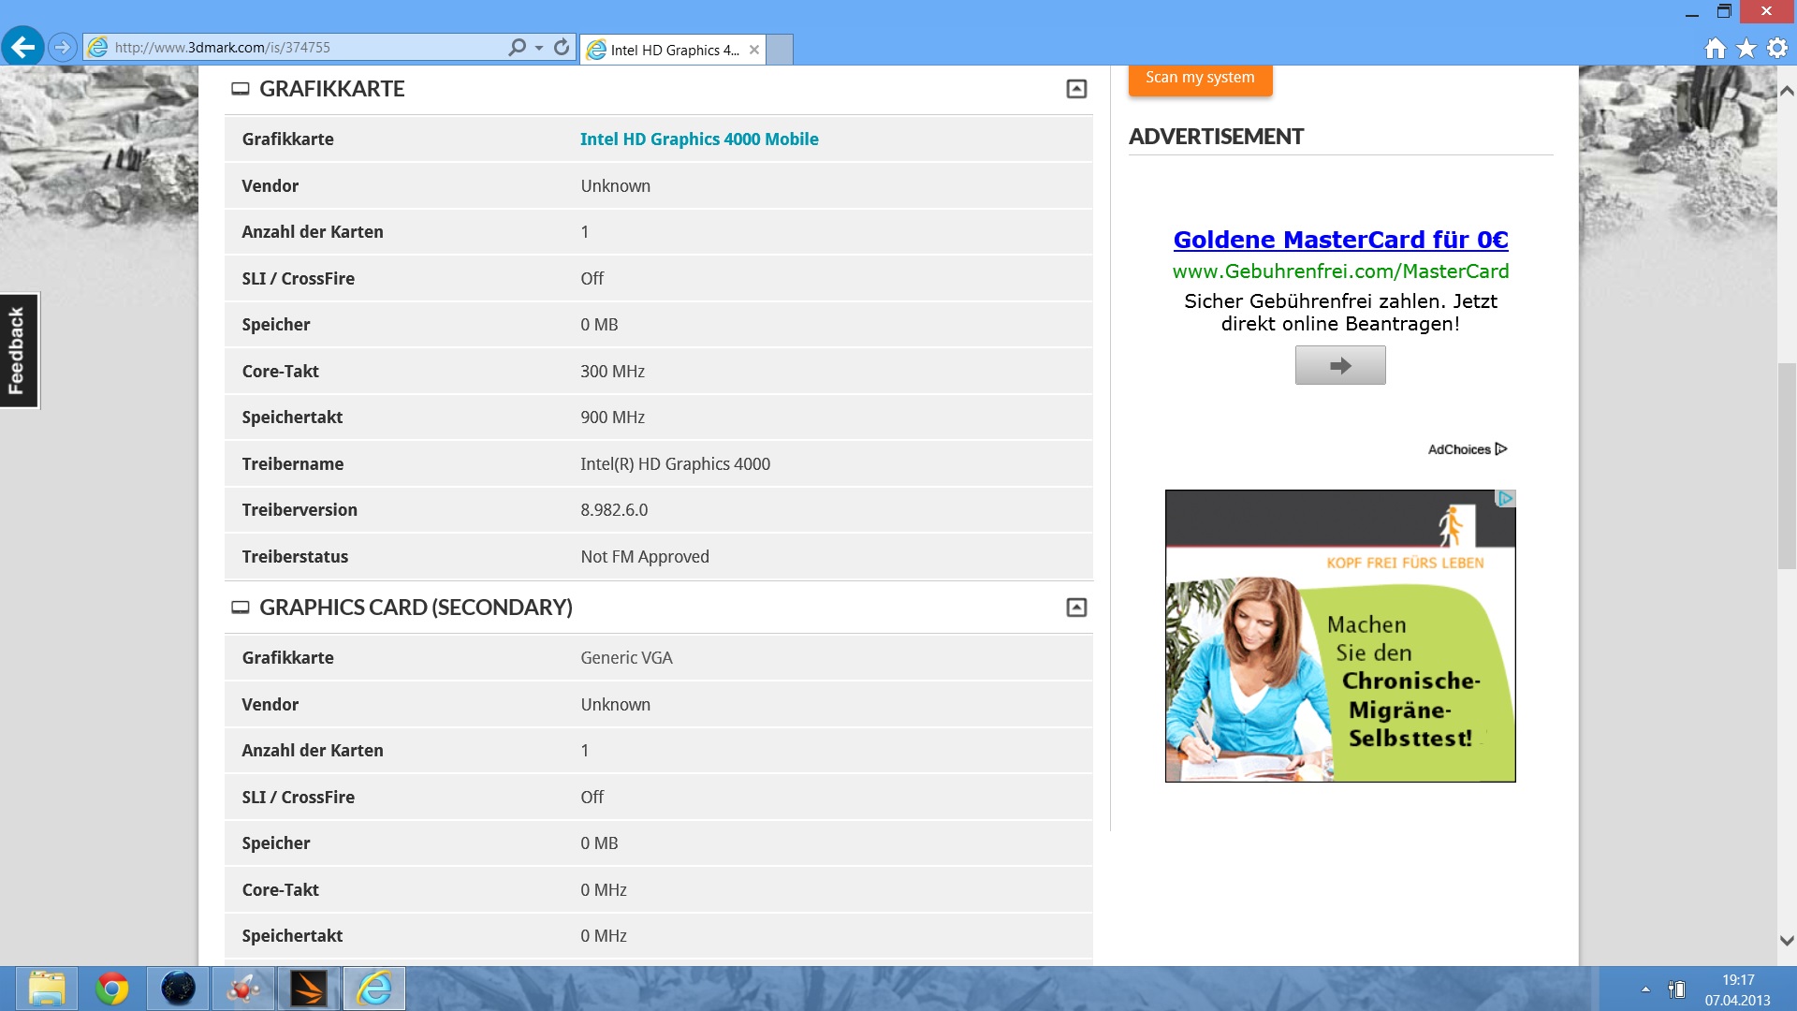
Task: Show hidden system tray icons
Action: click(x=1645, y=989)
